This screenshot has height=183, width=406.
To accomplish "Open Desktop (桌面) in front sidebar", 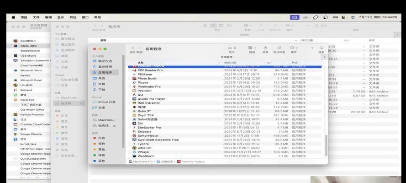I will pyautogui.click(x=105, y=78).
